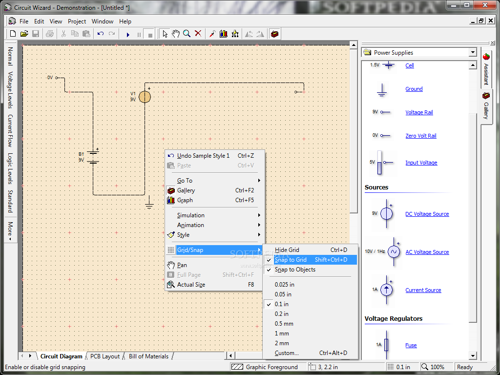This screenshot has width=500, height=375.
Task: Select 0.1 in grid size
Action: tap(310, 304)
